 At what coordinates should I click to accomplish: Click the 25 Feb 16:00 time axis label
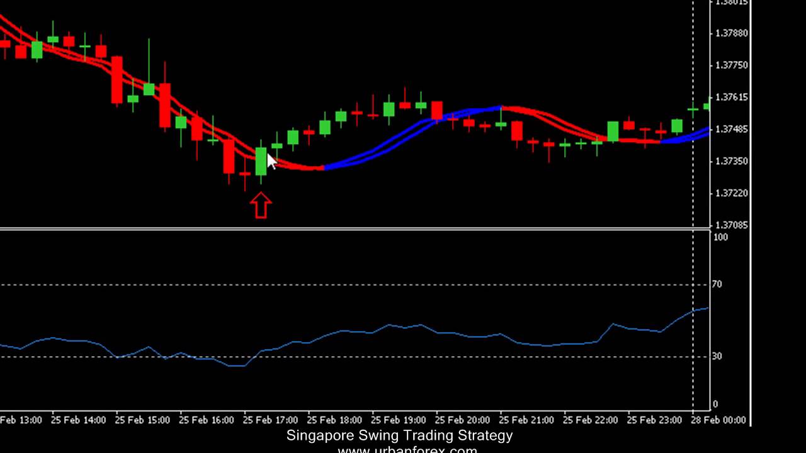pos(207,420)
